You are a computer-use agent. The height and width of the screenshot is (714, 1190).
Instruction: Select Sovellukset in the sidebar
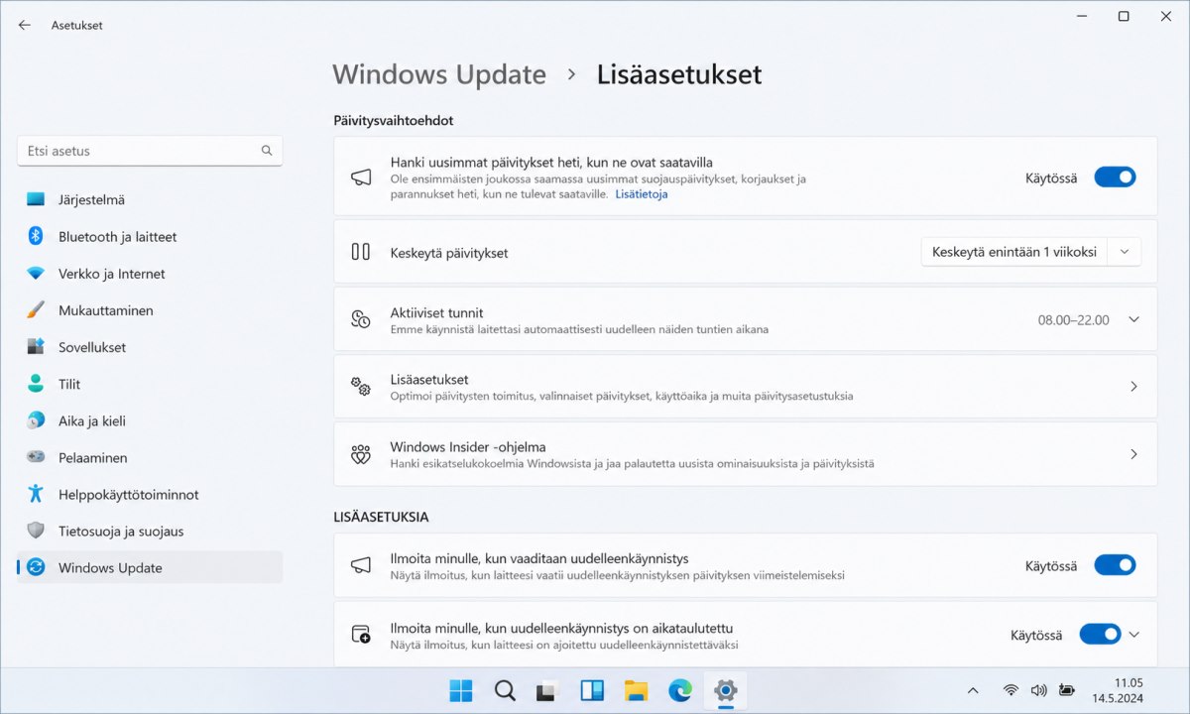(150, 347)
